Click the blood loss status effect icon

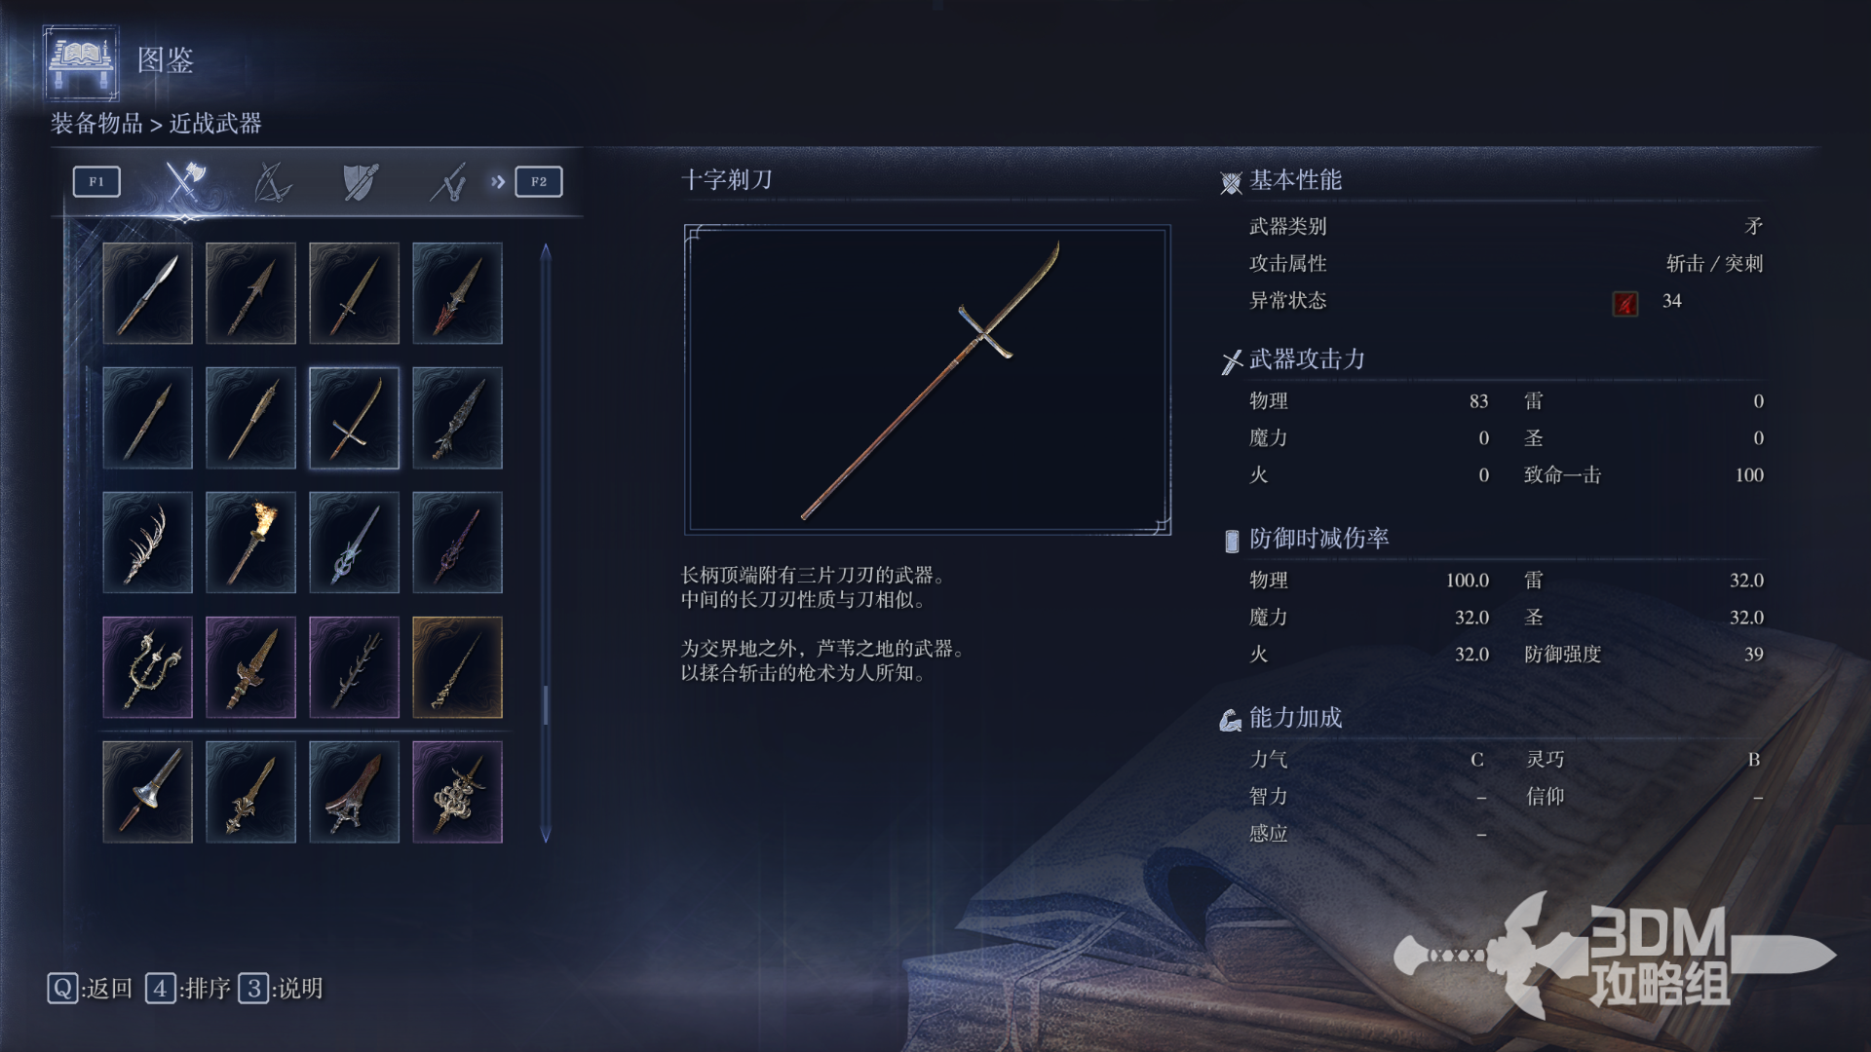tap(1624, 303)
